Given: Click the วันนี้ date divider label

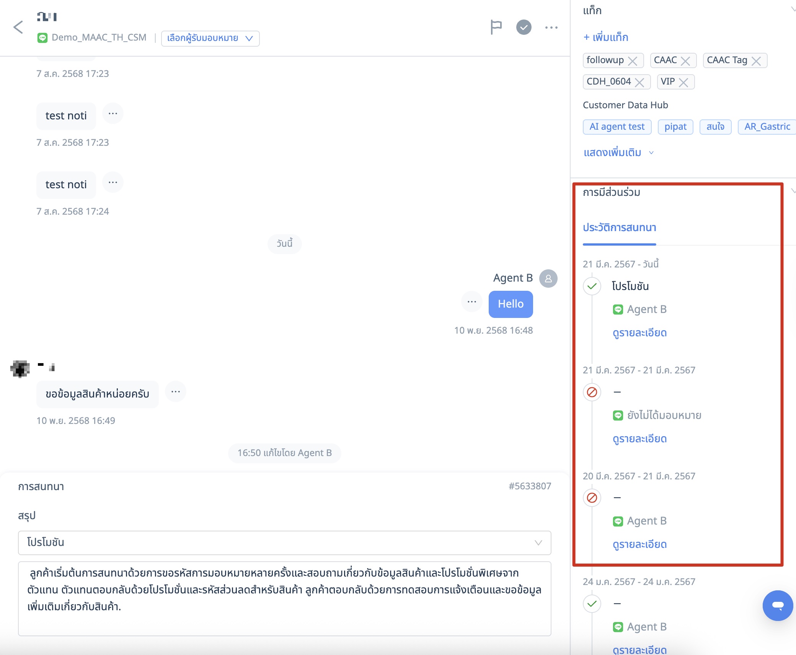Looking at the screenshot, I should tap(284, 244).
